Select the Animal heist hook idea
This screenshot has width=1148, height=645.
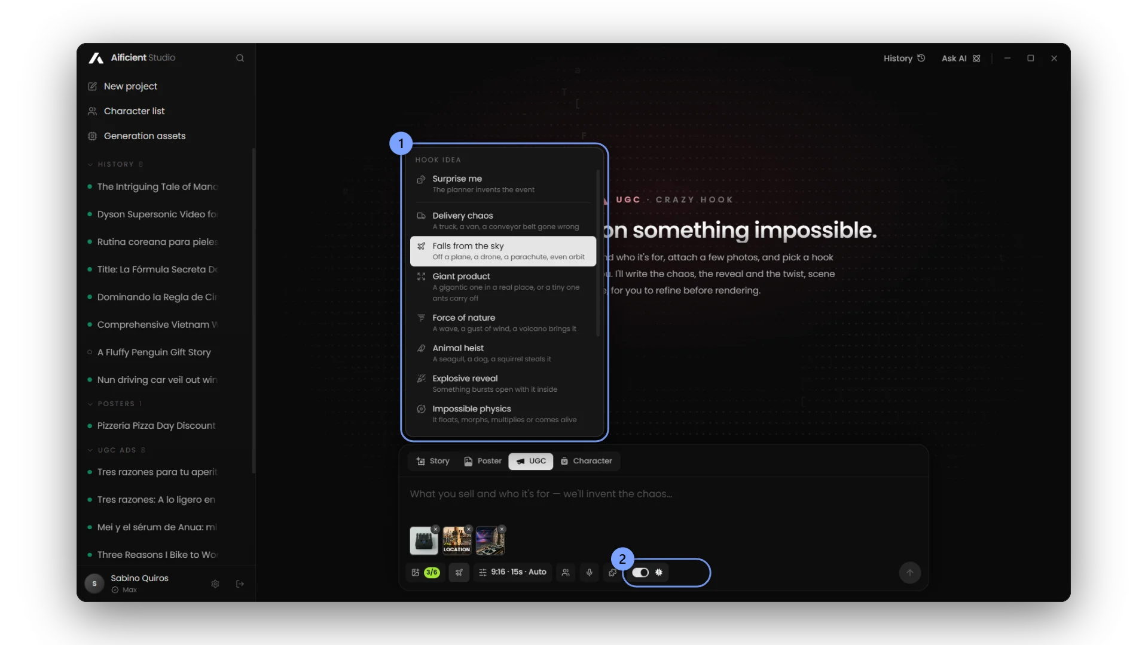click(503, 354)
